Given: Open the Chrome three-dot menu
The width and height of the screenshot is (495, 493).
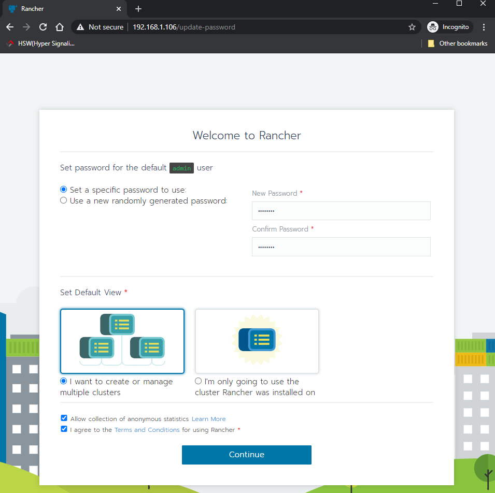Looking at the screenshot, I should pyautogui.click(x=484, y=27).
